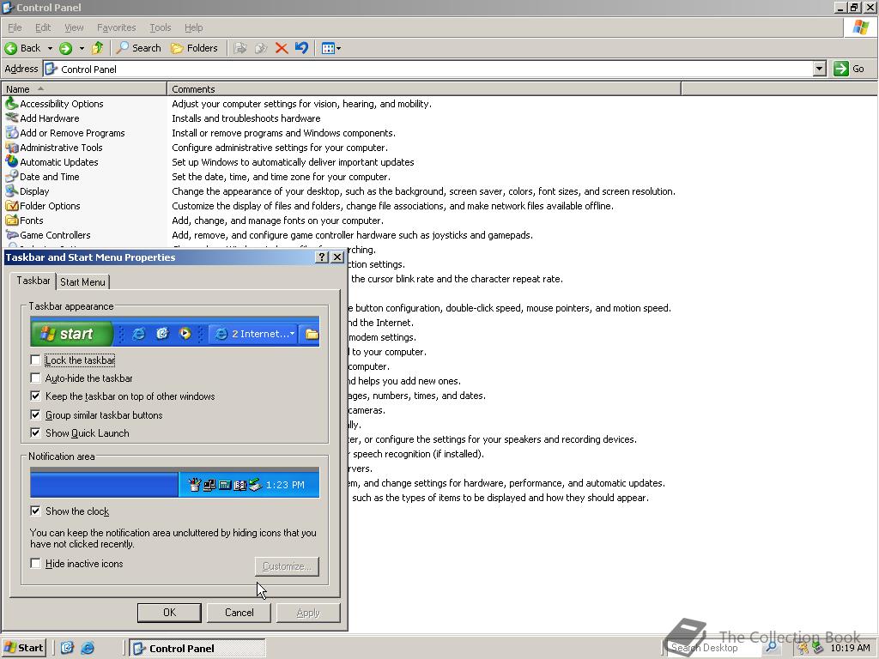Click the green Forward arrow icon

tap(65, 48)
